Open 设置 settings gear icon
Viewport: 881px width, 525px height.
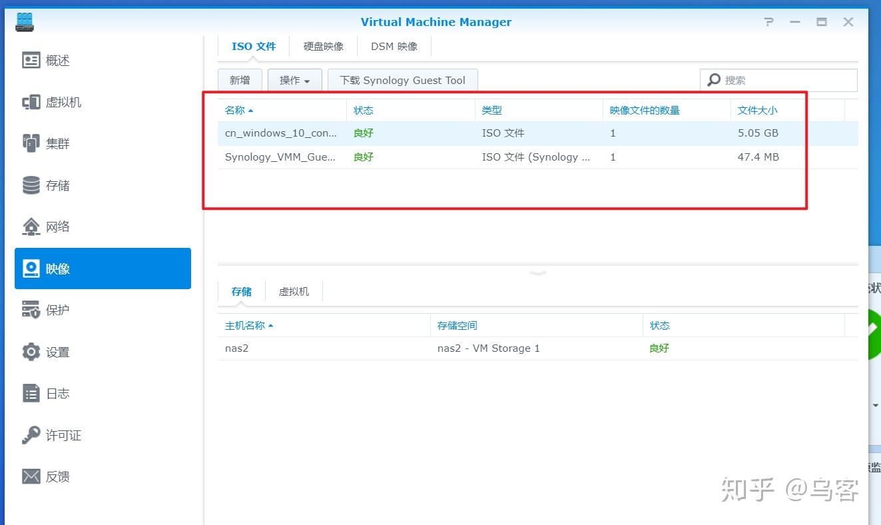[x=31, y=352]
